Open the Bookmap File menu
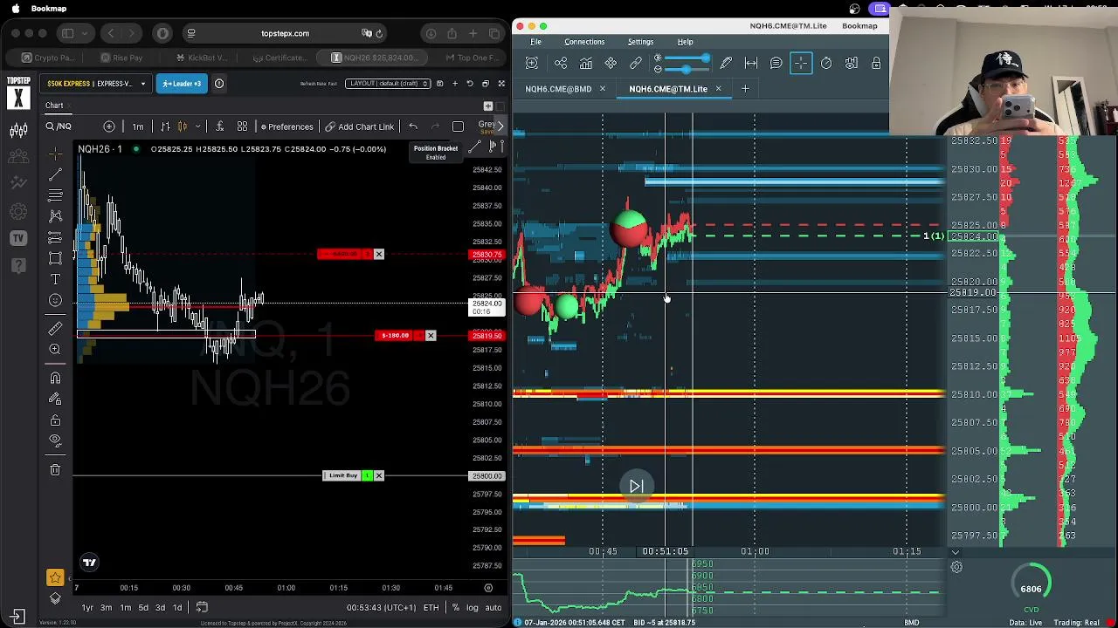The height and width of the screenshot is (628, 1118). [535, 42]
